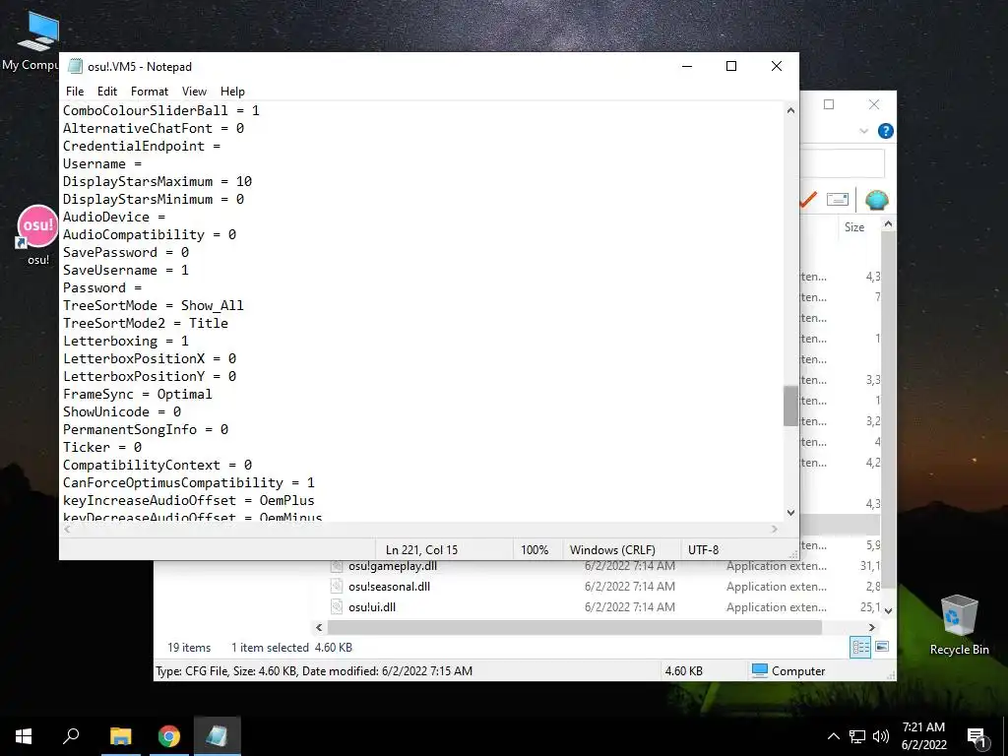Click the Notepad vertical scrollbar thumb
1008x756 pixels.
[x=790, y=406]
